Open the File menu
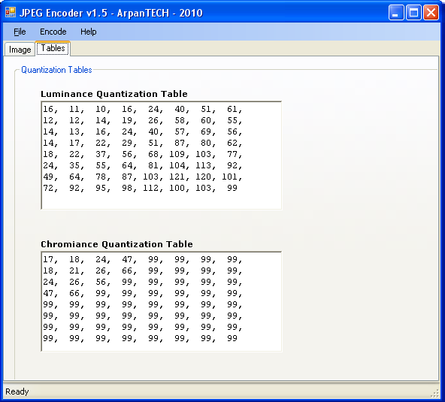 (x=20, y=32)
